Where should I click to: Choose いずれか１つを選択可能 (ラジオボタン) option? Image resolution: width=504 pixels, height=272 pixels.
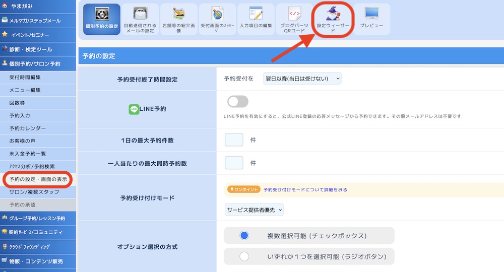click(x=244, y=256)
